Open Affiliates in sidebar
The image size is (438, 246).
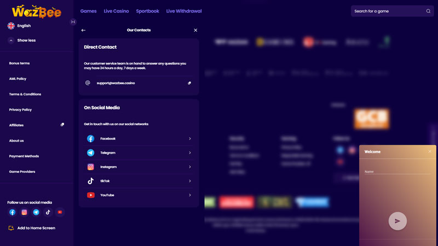pos(16,125)
